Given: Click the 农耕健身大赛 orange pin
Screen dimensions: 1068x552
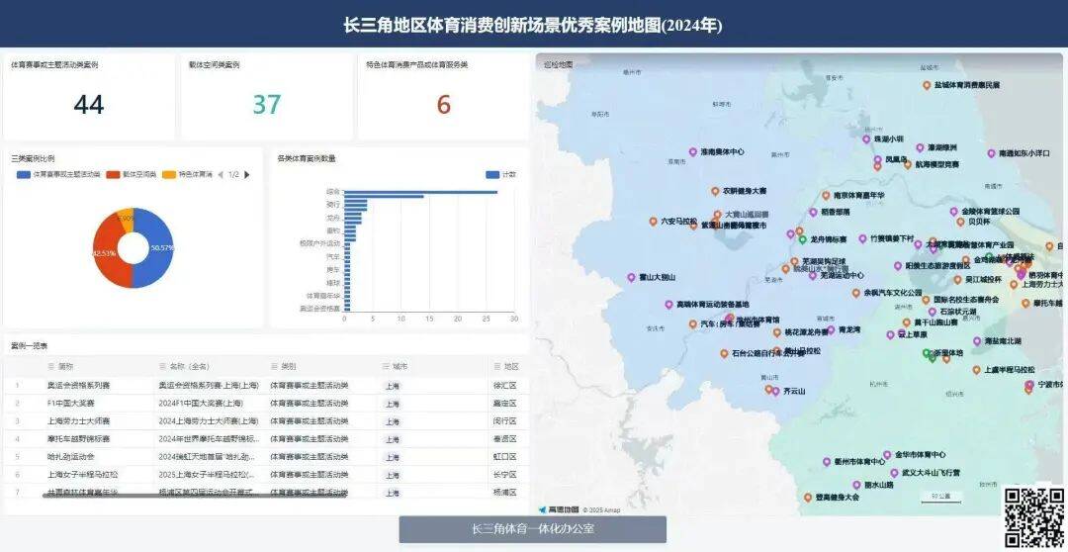Looking at the screenshot, I should (x=715, y=192).
